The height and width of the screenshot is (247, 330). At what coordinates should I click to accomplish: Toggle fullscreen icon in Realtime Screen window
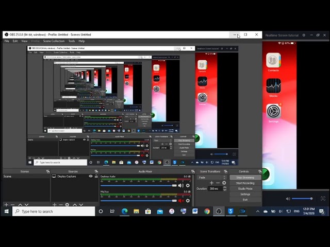pyautogui.click(x=323, y=199)
